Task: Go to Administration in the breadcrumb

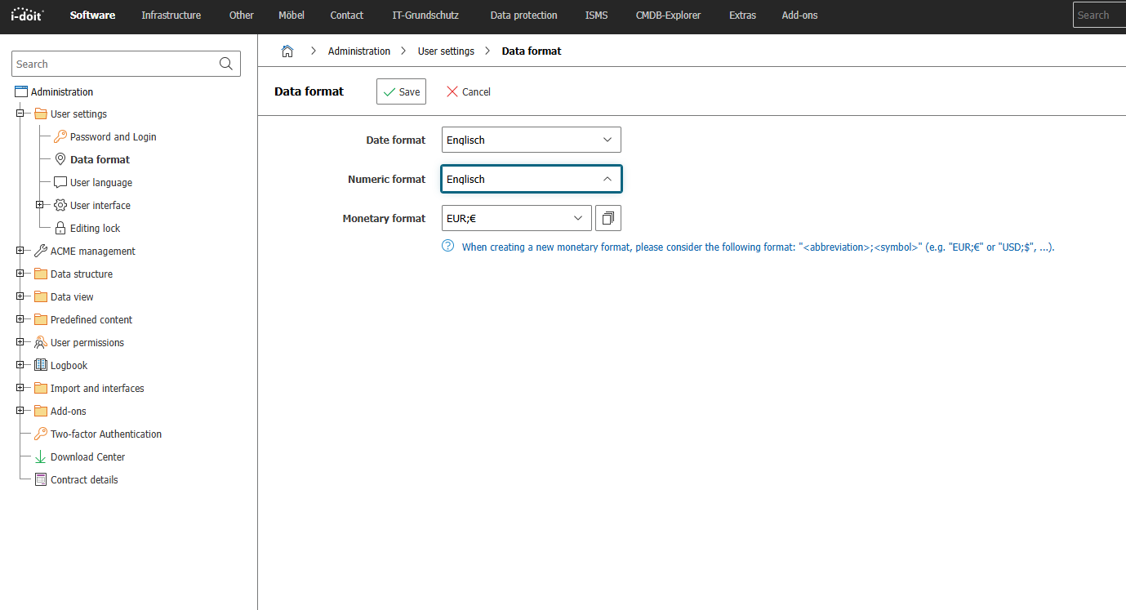Action: pos(359,51)
